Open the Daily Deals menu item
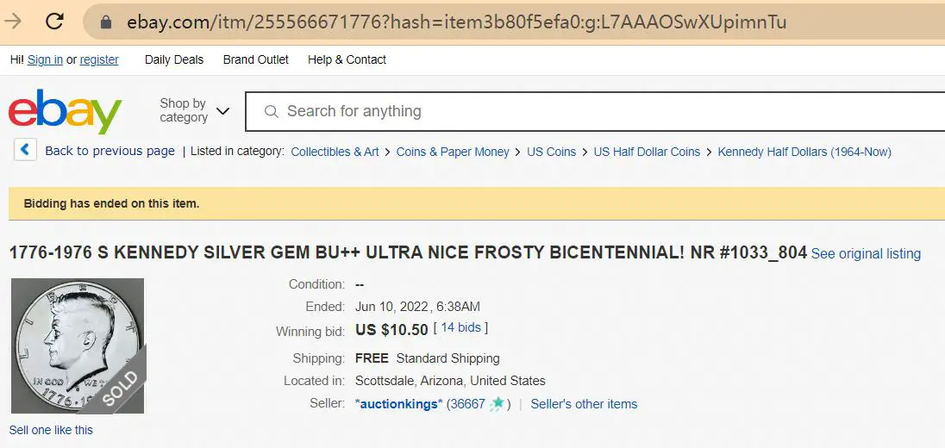The height and width of the screenshot is (448, 945). tap(174, 59)
